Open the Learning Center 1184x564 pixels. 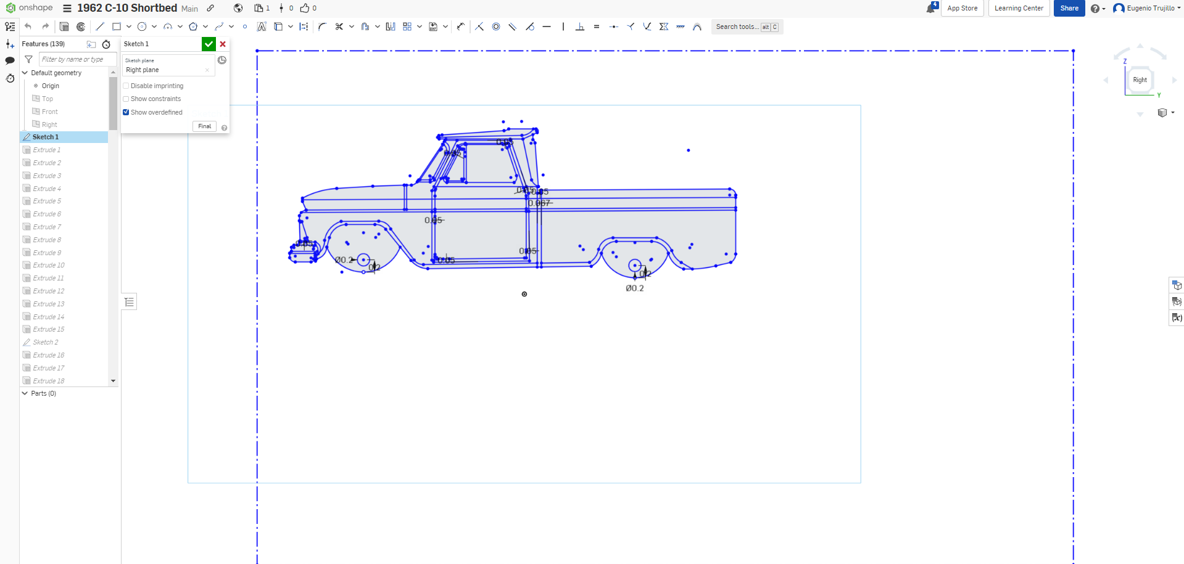(x=1019, y=8)
